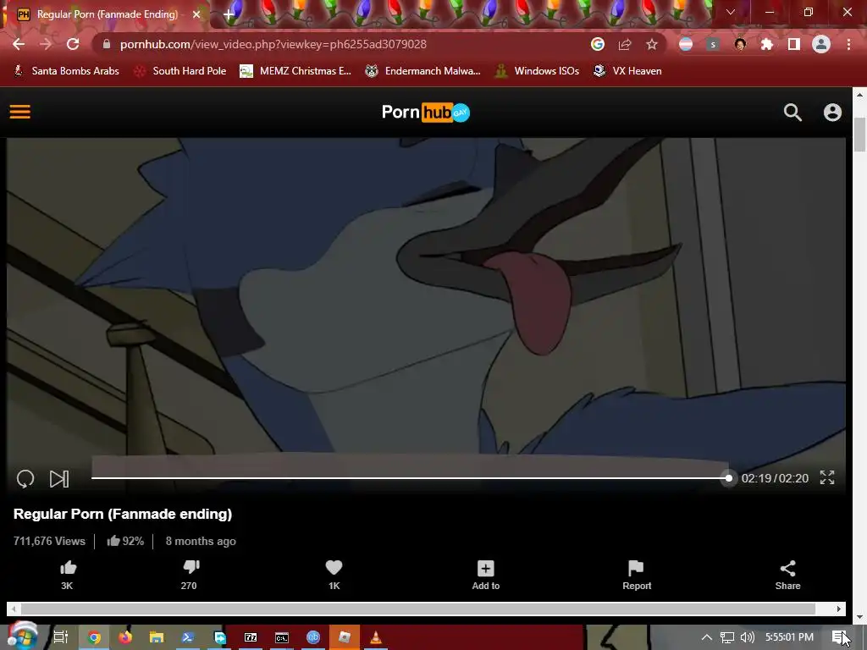867x650 pixels.
Task: Open the notification center icon
Action: [x=839, y=637]
